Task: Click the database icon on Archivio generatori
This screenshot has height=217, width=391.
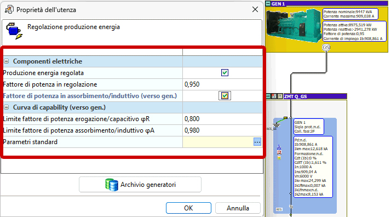Action: [112, 185]
